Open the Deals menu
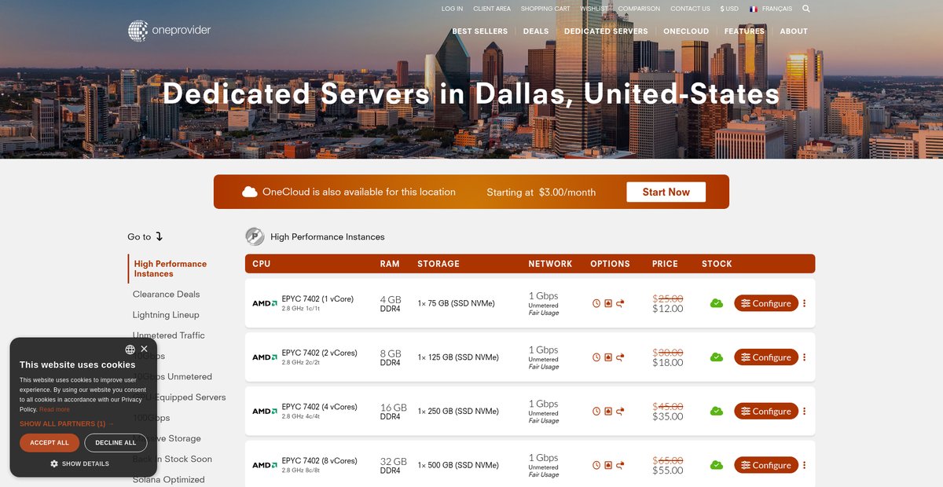 (536, 31)
